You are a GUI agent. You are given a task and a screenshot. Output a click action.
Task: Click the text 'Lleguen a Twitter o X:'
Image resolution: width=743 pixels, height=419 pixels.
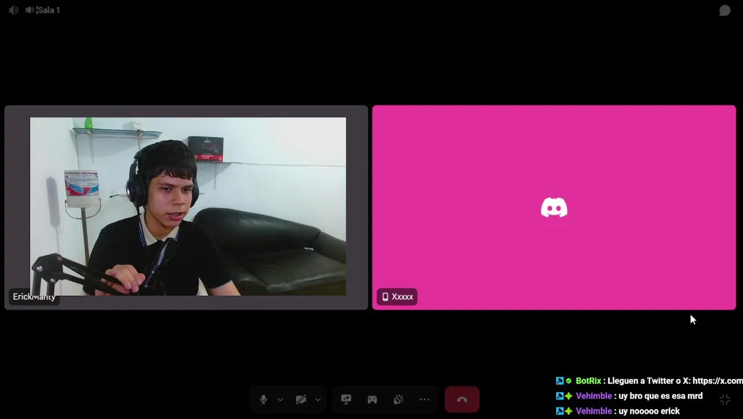pyautogui.click(x=649, y=381)
